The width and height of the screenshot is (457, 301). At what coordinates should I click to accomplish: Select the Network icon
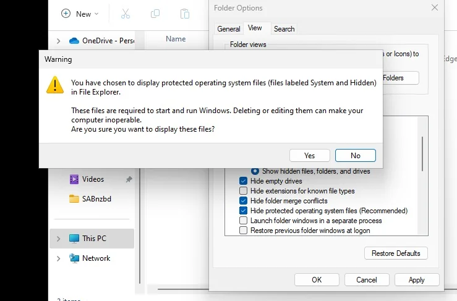click(x=74, y=258)
